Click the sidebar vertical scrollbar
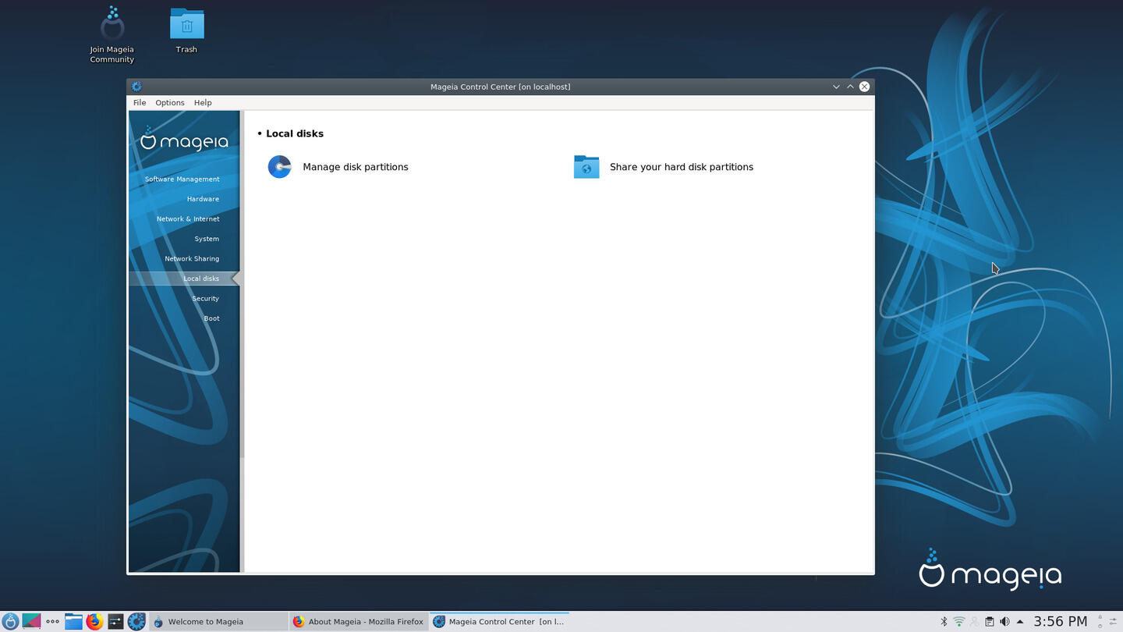 click(x=243, y=284)
